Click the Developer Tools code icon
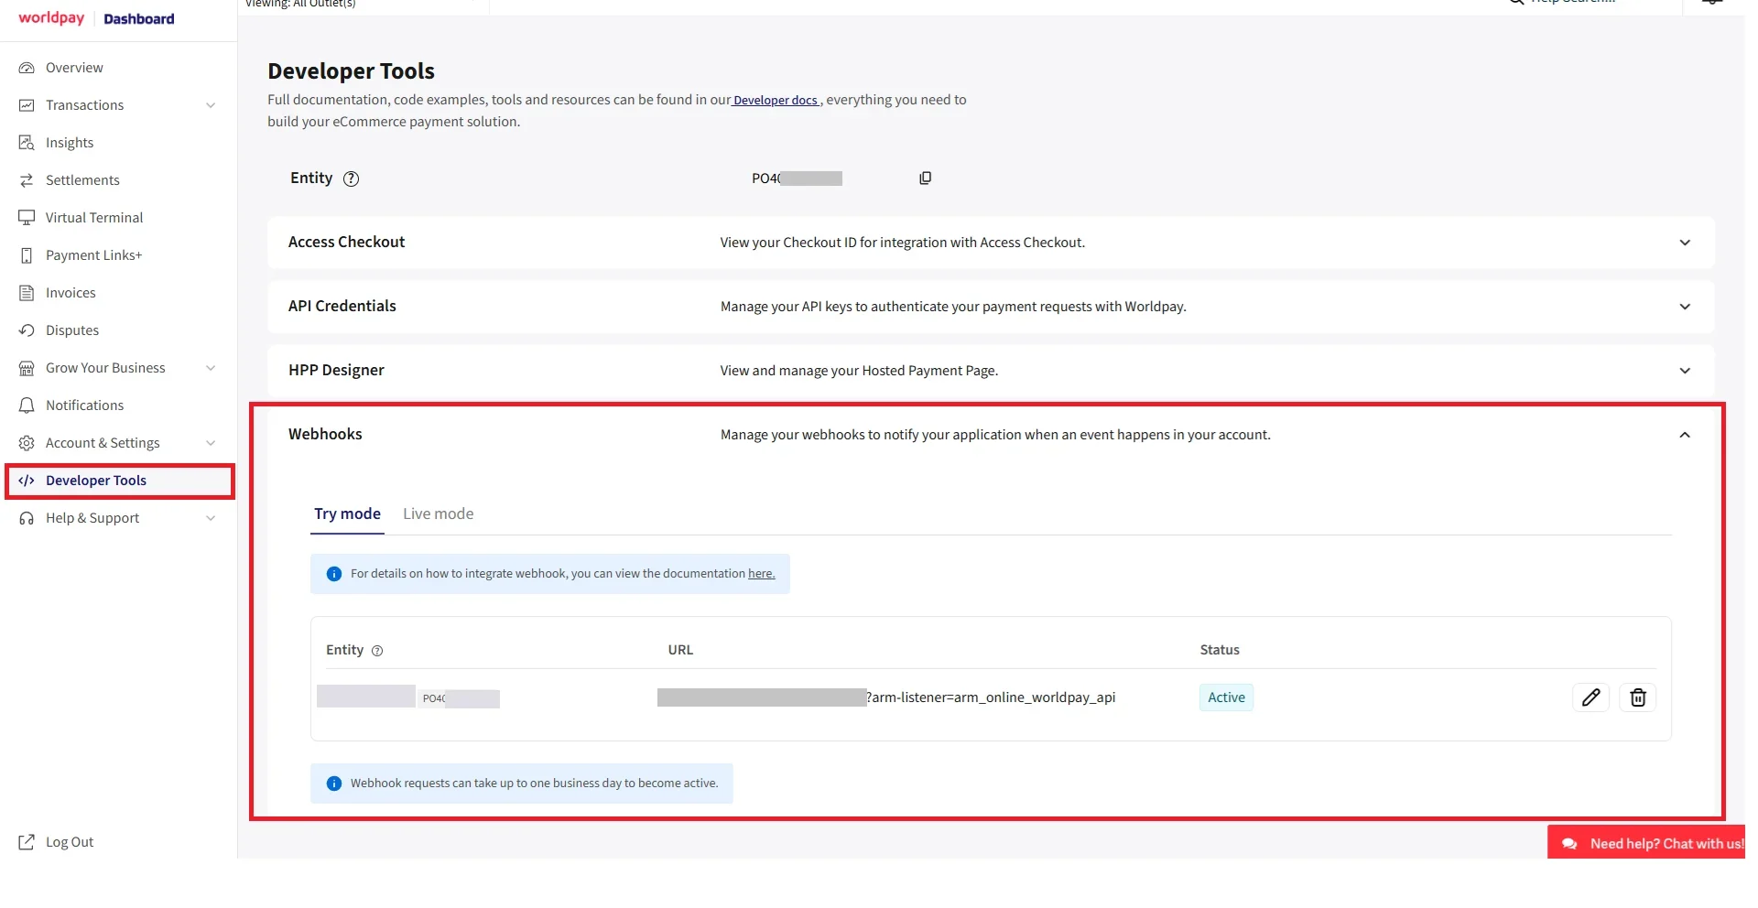 coord(27,481)
